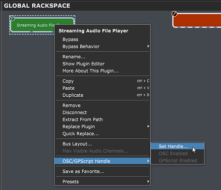
Task: Click the plugin icon on the green block
Action: (12, 18)
